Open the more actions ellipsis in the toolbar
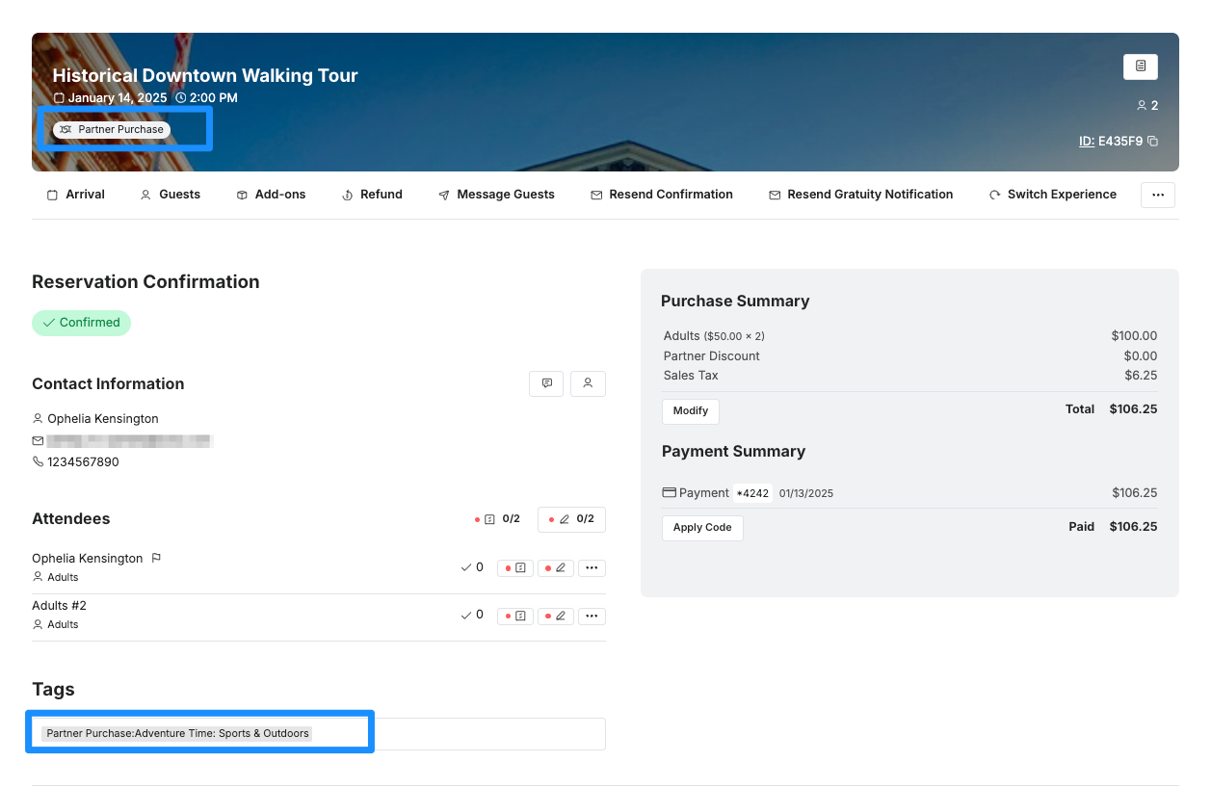Viewport: 1211px width, 788px height. [1157, 195]
